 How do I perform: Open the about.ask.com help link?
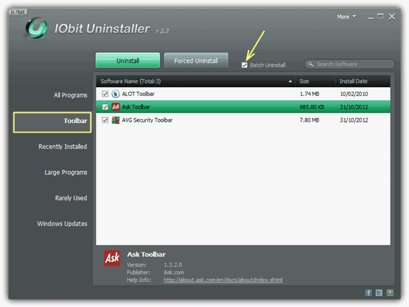point(223,280)
